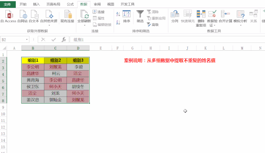Click 重新应用 reapply filter
Image resolution: width=265 pixels, height=153 pixels.
pyautogui.click(x=156, y=18)
